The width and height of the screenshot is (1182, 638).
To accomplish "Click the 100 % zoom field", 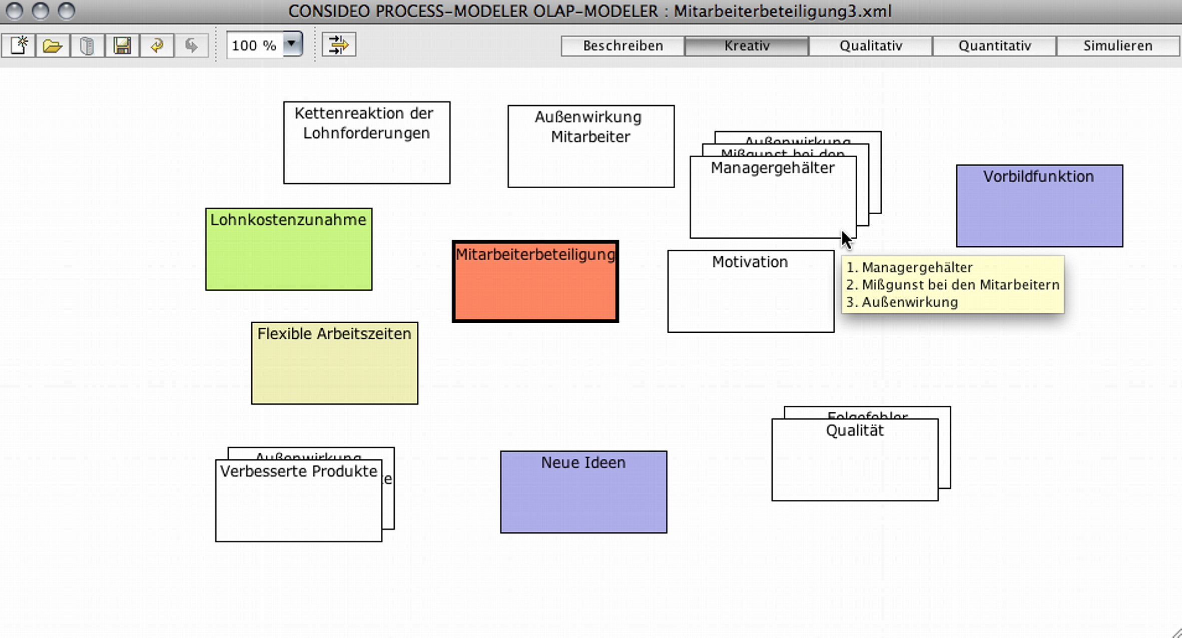I will click(255, 46).
